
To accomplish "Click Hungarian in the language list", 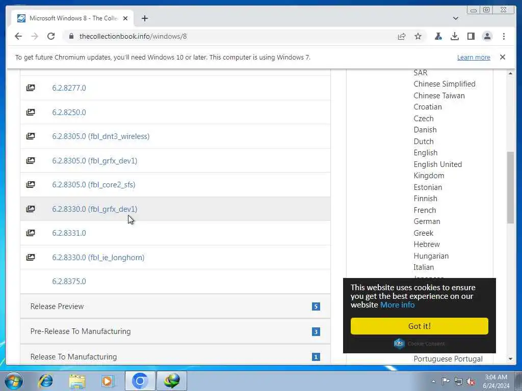I will click(431, 256).
